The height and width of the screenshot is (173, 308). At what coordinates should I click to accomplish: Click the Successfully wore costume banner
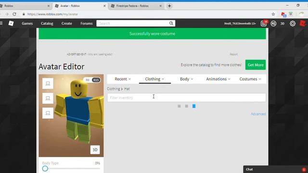click(x=152, y=34)
